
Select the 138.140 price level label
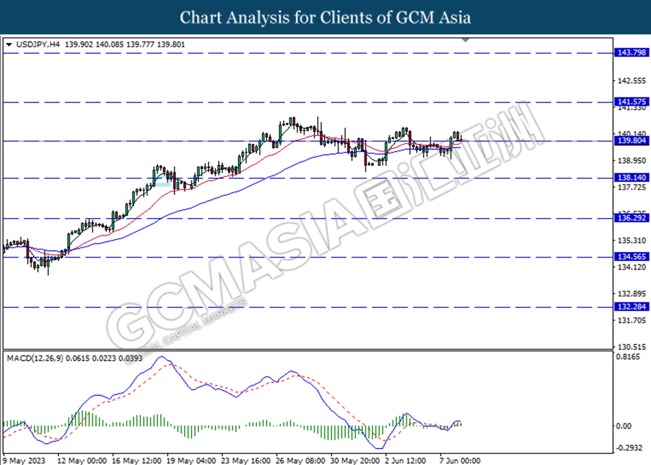[631, 177]
